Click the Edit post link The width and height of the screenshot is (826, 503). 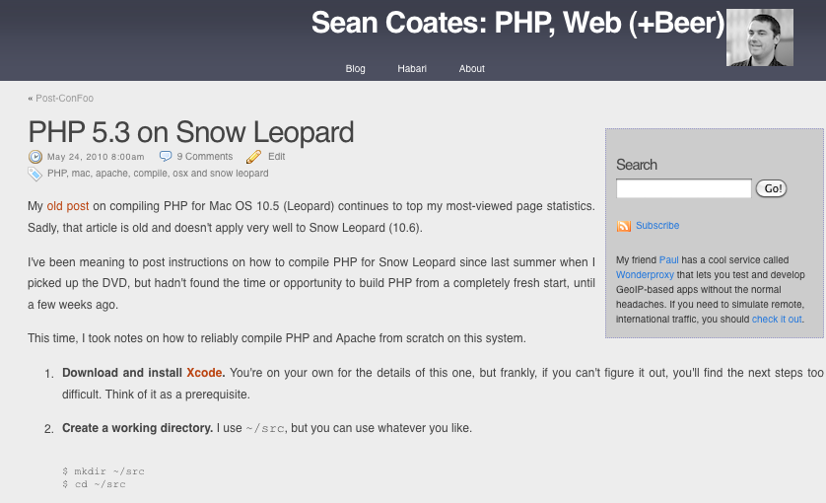click(276, 156)
